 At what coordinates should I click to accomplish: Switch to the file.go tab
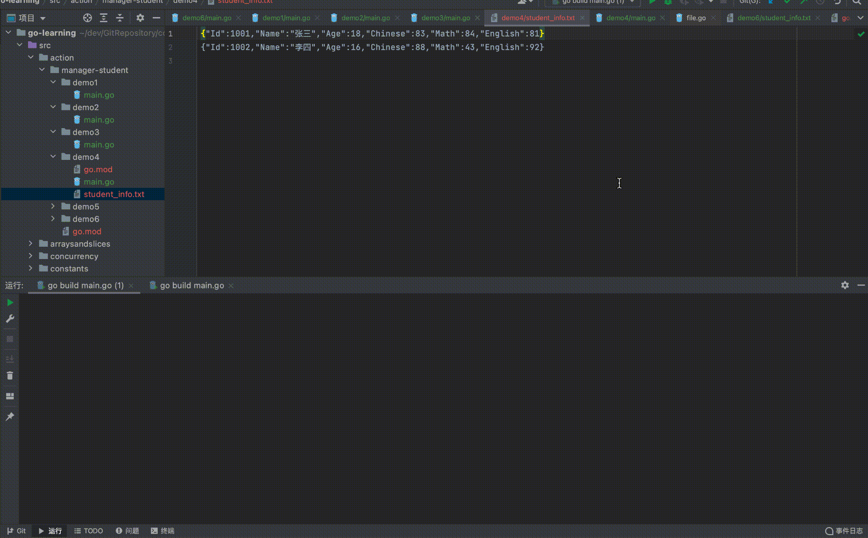(696, 18)
